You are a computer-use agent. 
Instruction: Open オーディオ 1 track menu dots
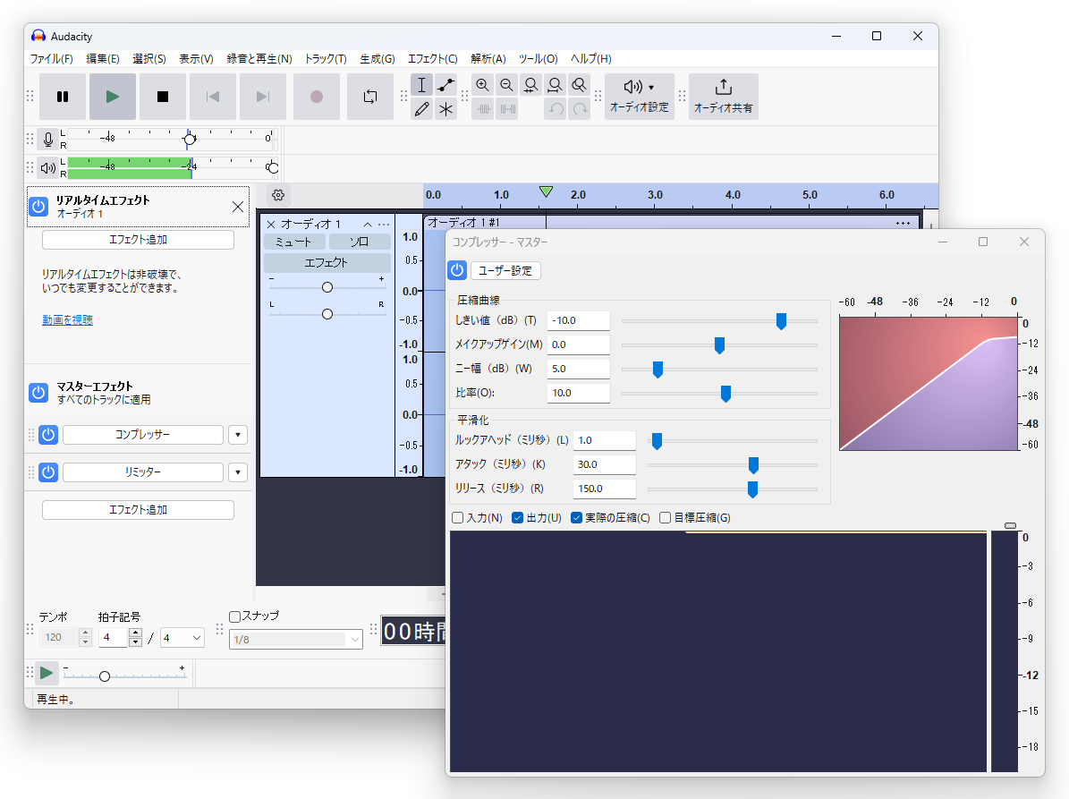point(384,225)
